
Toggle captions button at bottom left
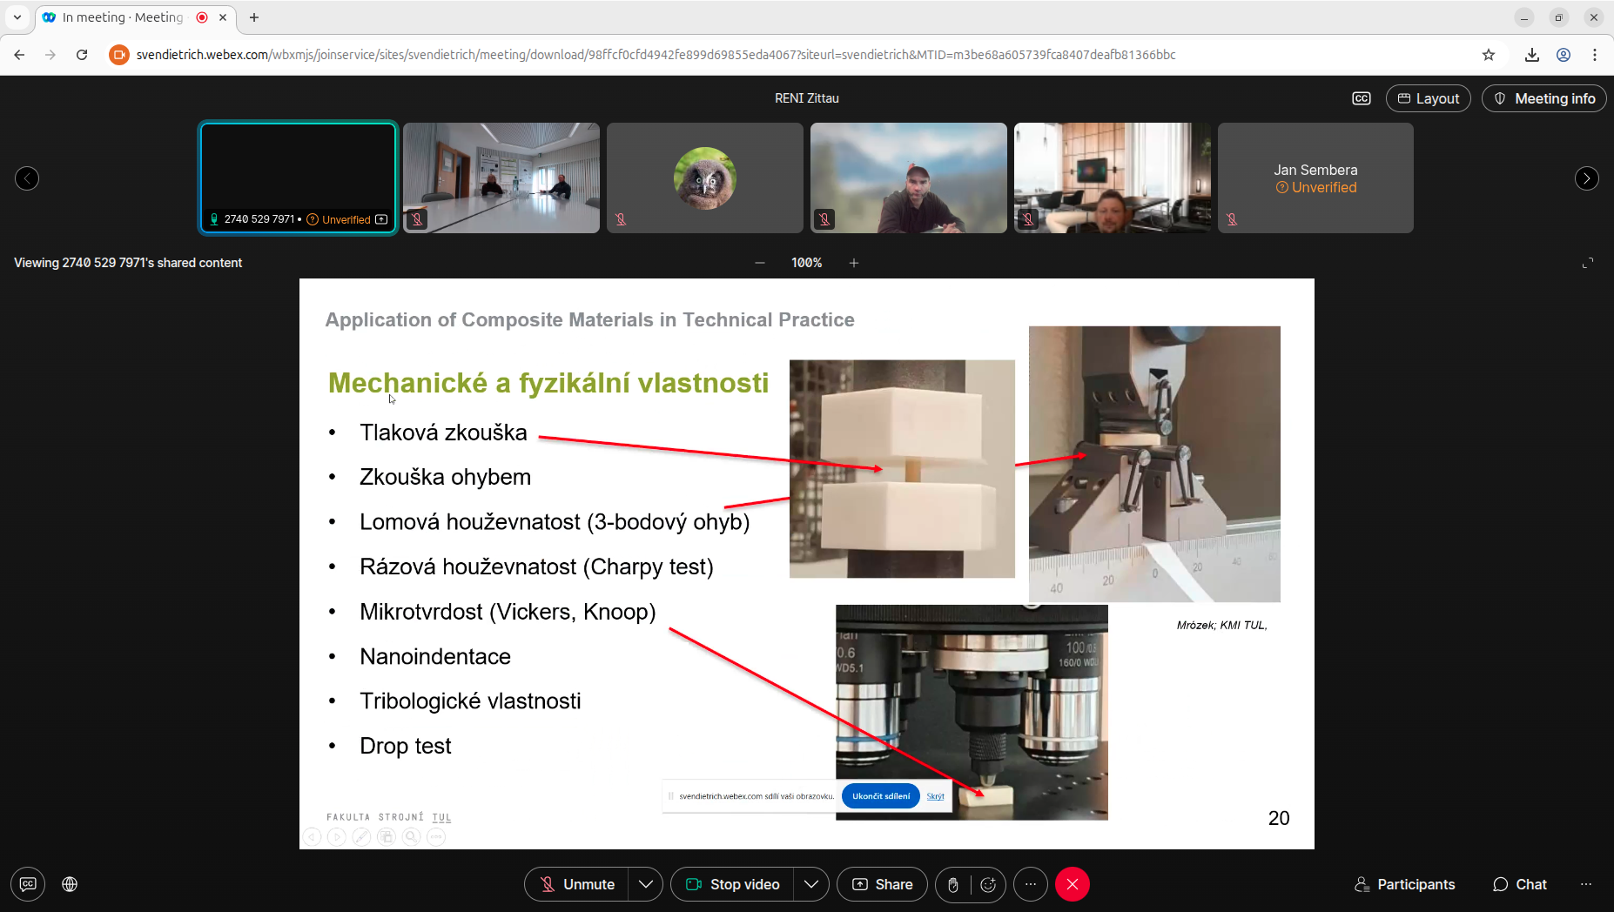click(28, 884)
